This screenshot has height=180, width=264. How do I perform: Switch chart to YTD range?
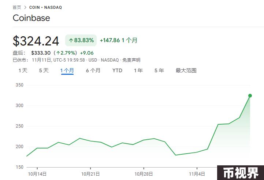[117, 70]
